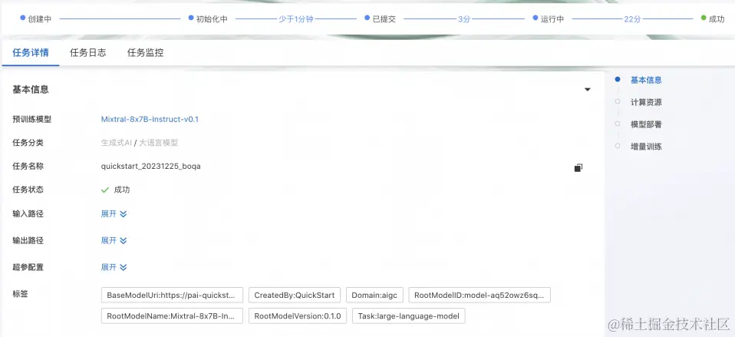Click the Domain:aigc tag
The image size is (735, 337).
click(x=374, y=296)
